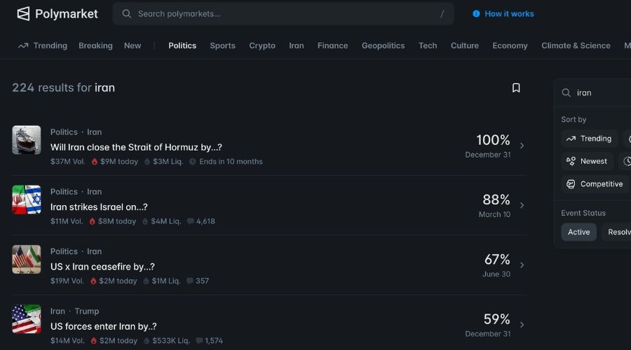Expand the Strait of Hormuz market chevron
631x350 pixels.
522,146
